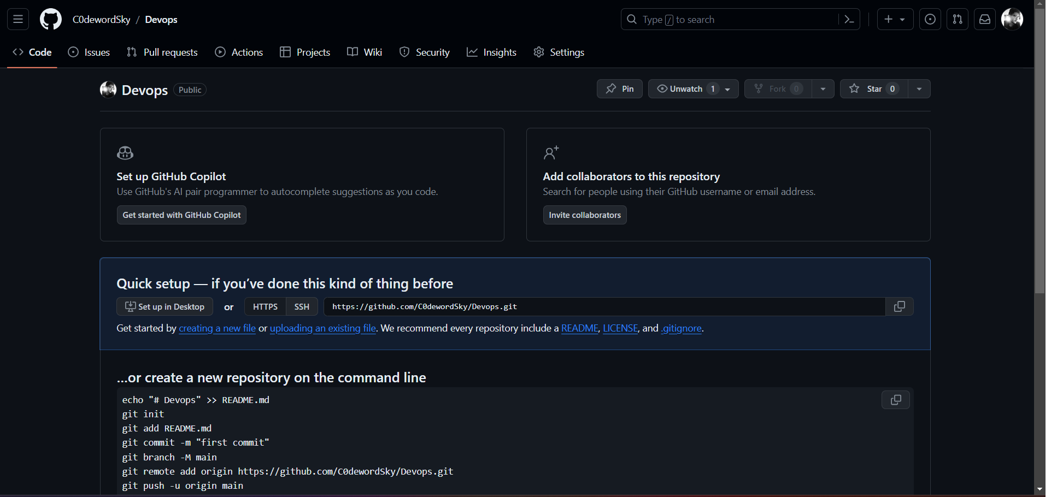Open C0dewordSky owner breadcrumb link

click(102, 20)
